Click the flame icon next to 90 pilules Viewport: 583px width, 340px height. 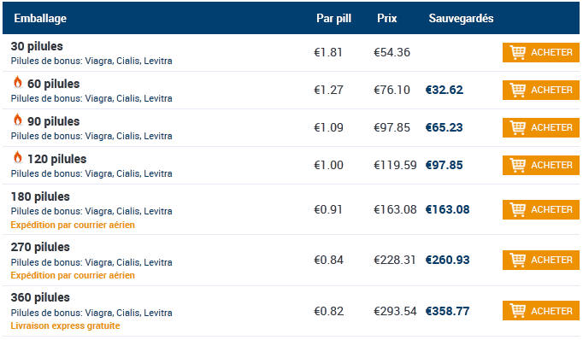click(x=17, y=120)
